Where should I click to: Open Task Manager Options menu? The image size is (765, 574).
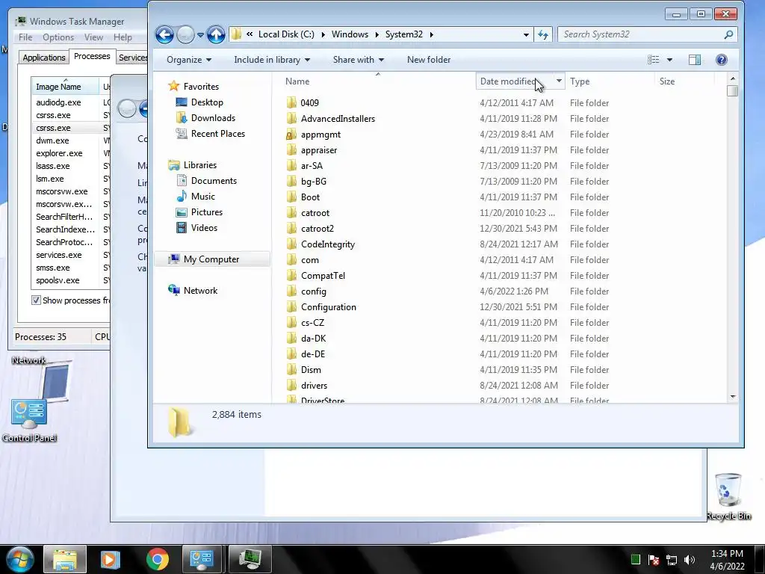tap(58, 37)
